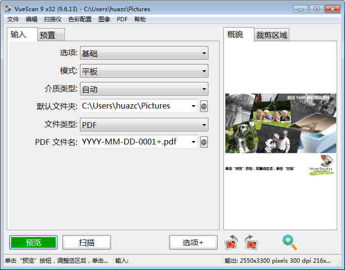
Task: Click the zoom in magnifier icon
Action: click(290, 242)
